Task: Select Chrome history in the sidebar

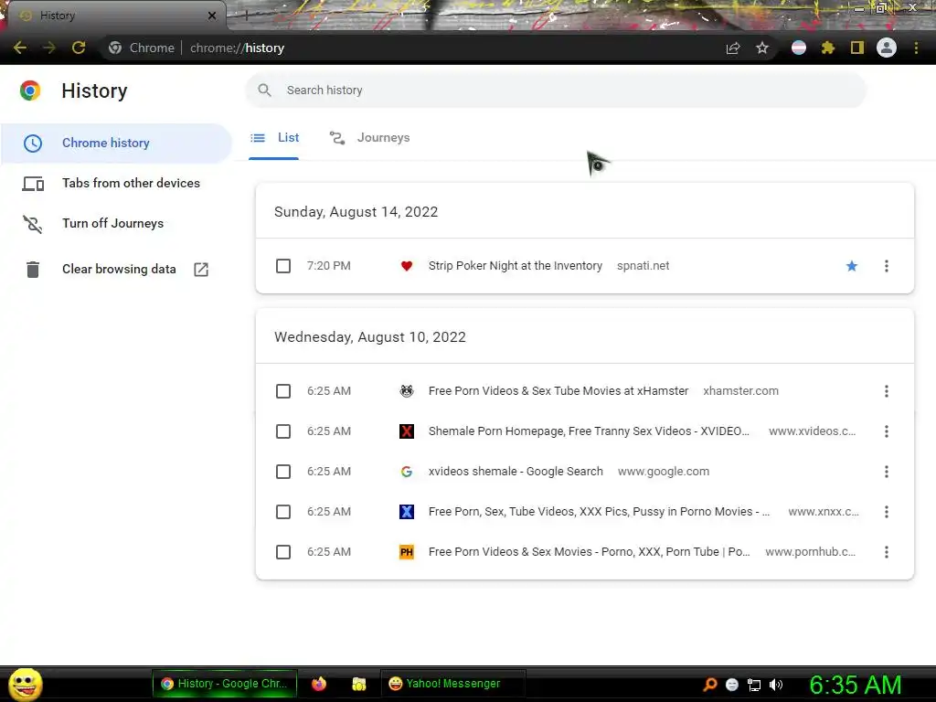Action: pyautogui.click(x=116, y=144)
